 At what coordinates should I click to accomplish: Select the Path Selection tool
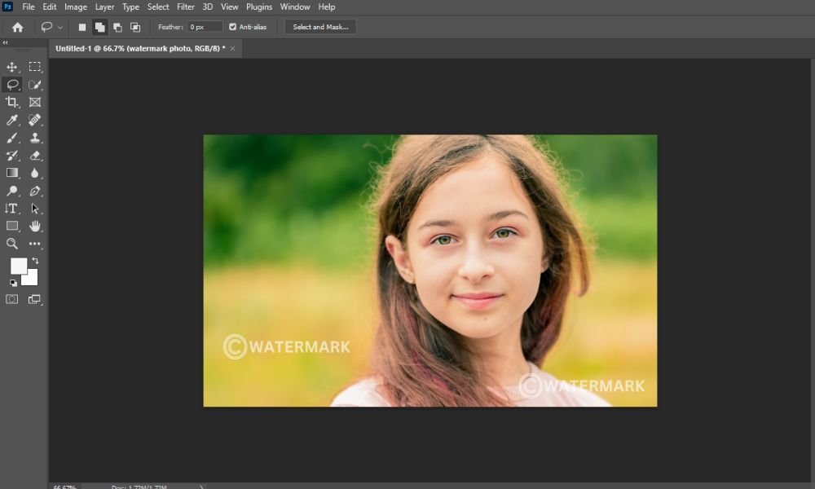click(35, 209)
